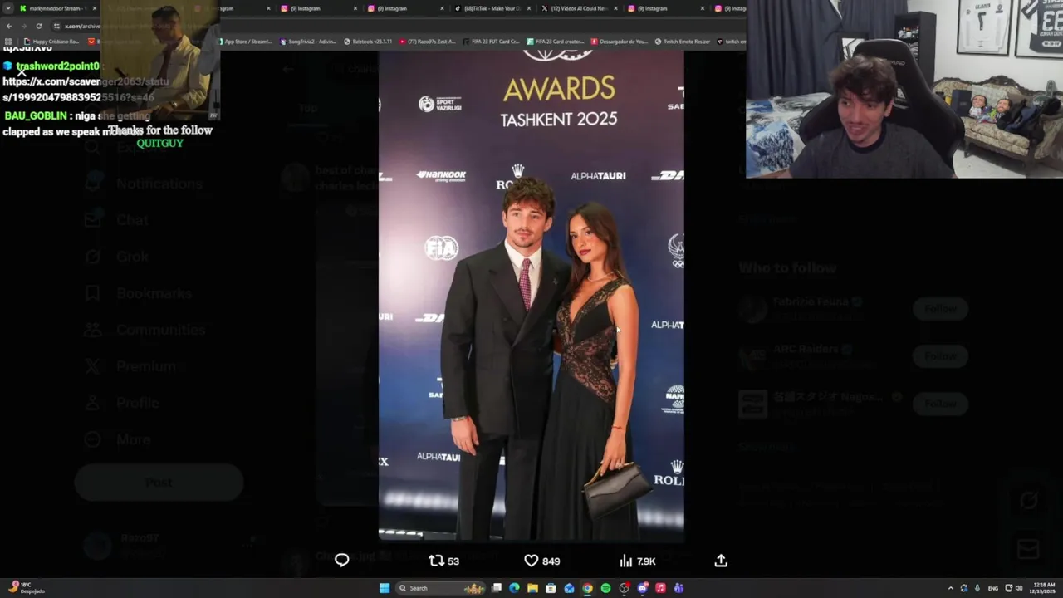Click the microphone tray icon

(977, 588)
